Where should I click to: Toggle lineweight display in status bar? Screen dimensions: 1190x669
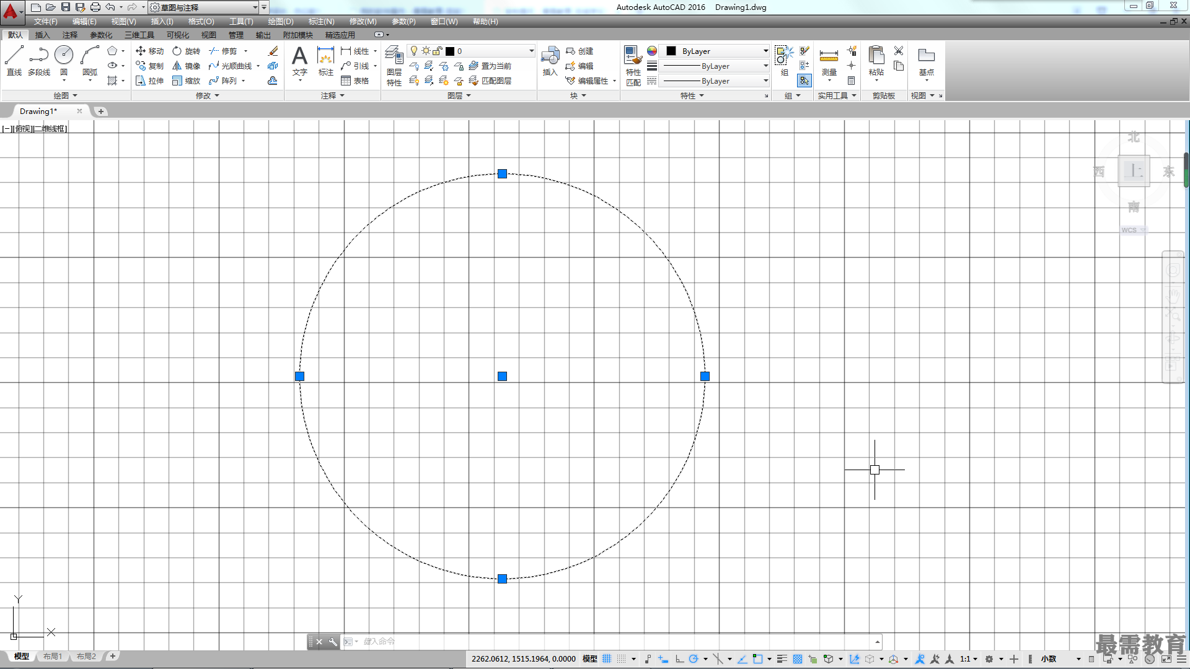click(x=782, y=659)
